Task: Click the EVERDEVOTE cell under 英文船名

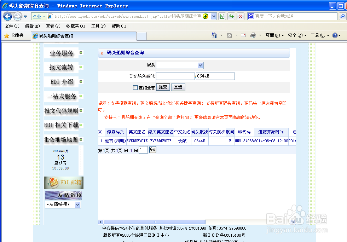Action: [137, 141]
